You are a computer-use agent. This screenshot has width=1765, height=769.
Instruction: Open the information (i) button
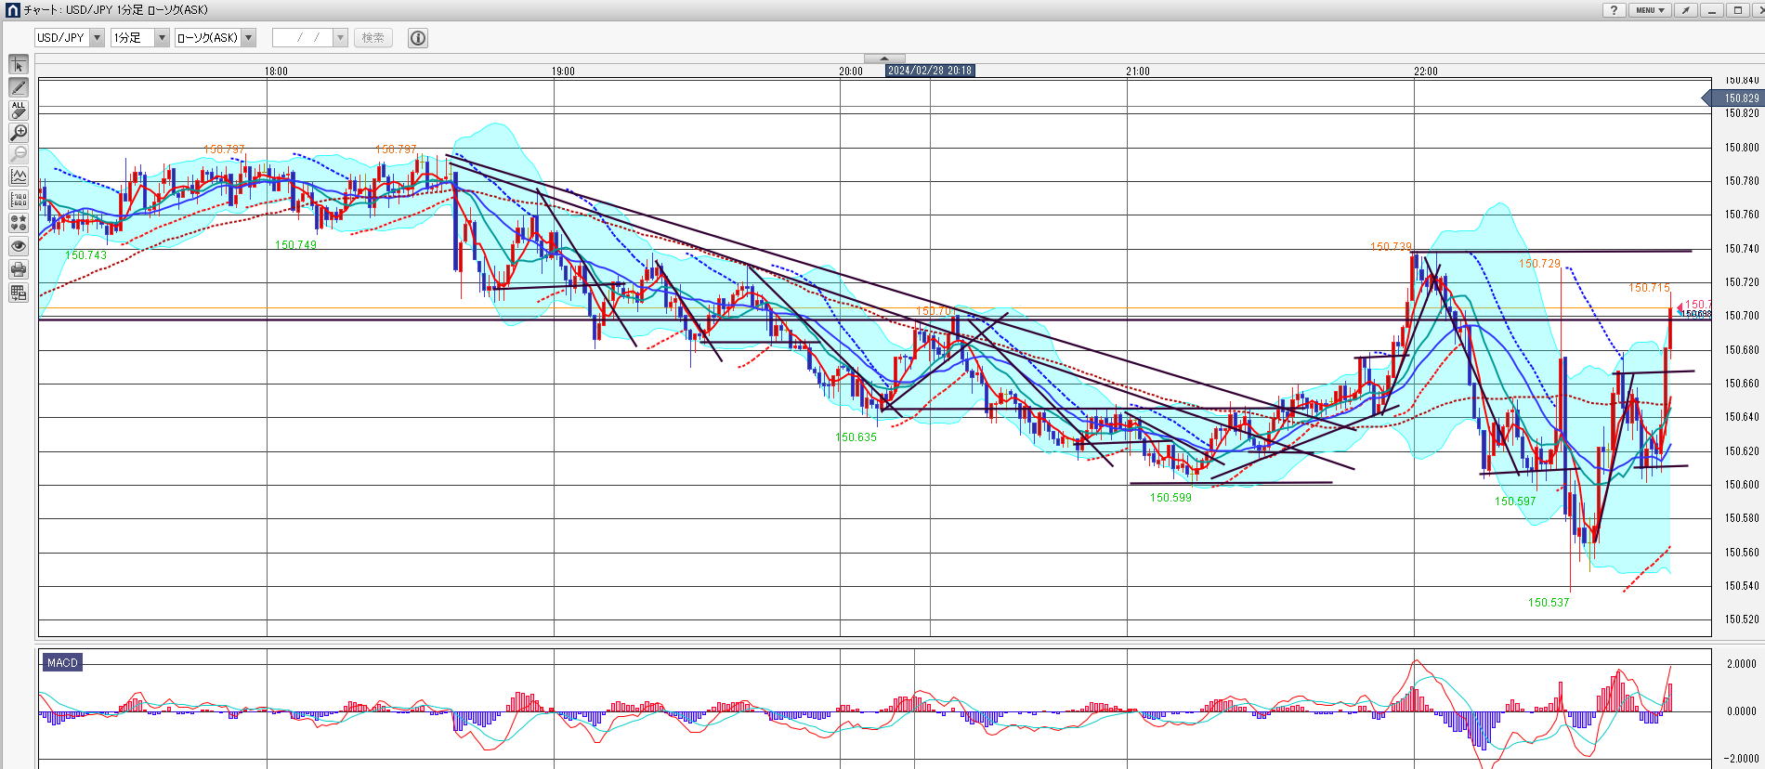[418, 38]
